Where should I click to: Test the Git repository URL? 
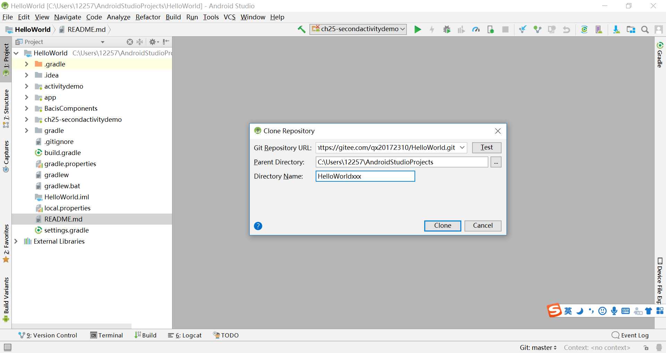[487, 147]
